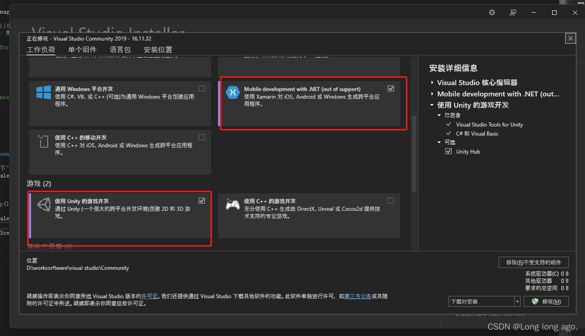Click the Windows logo icon for UWP development
The image size is (585, 336).
(44, 93)
